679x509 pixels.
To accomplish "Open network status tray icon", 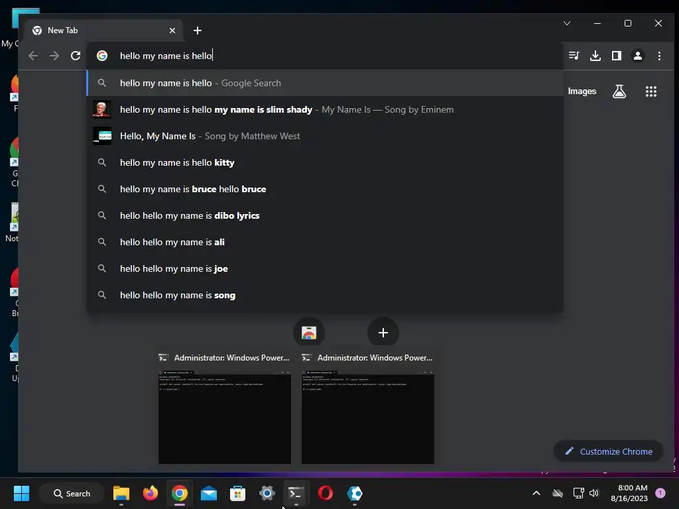I will pos(578,493).
